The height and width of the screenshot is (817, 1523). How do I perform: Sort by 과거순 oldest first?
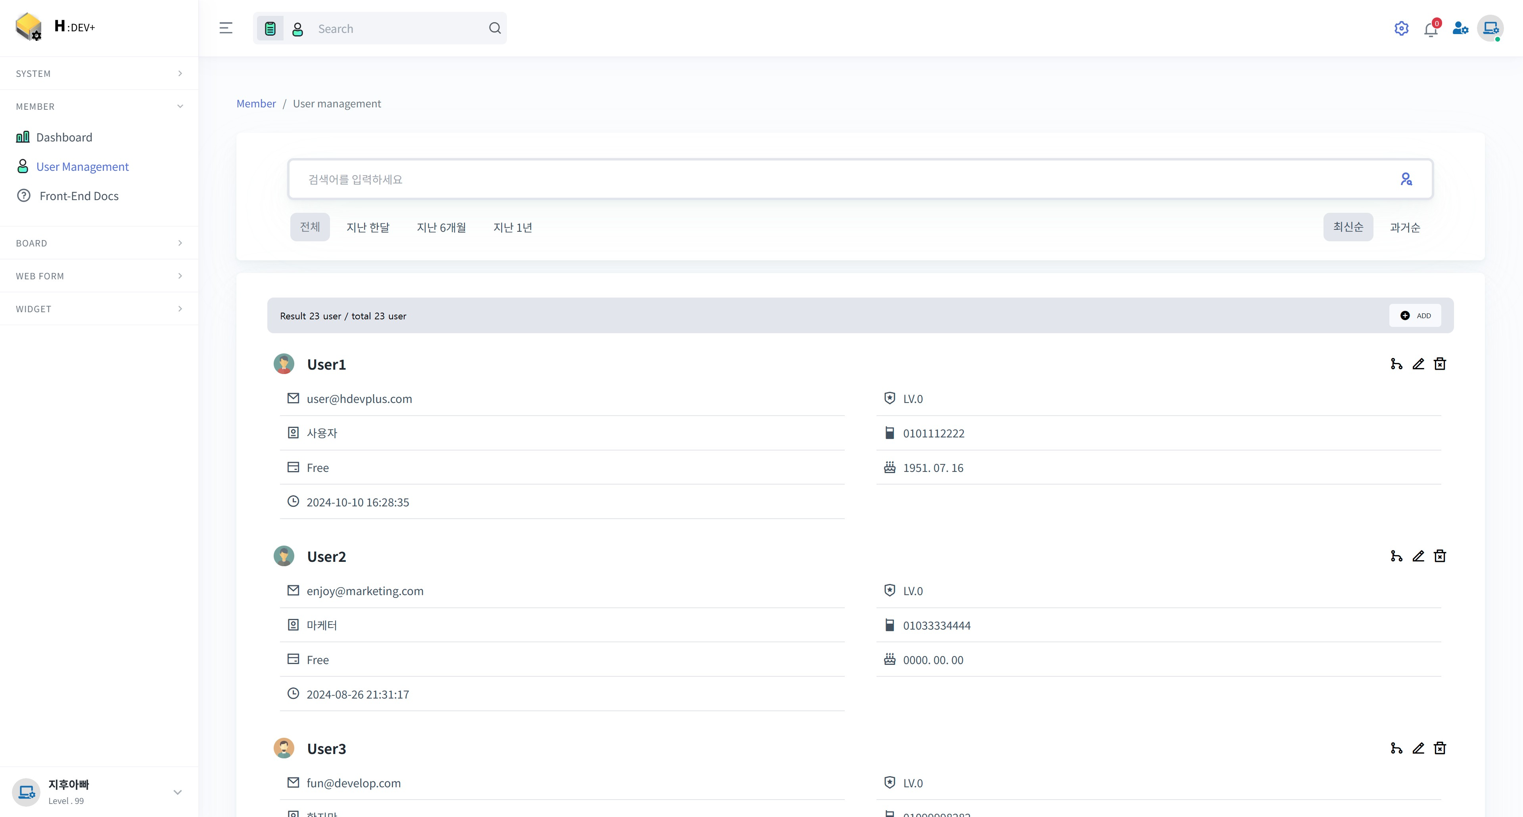pyautogui.click(x=1405, y=227)
